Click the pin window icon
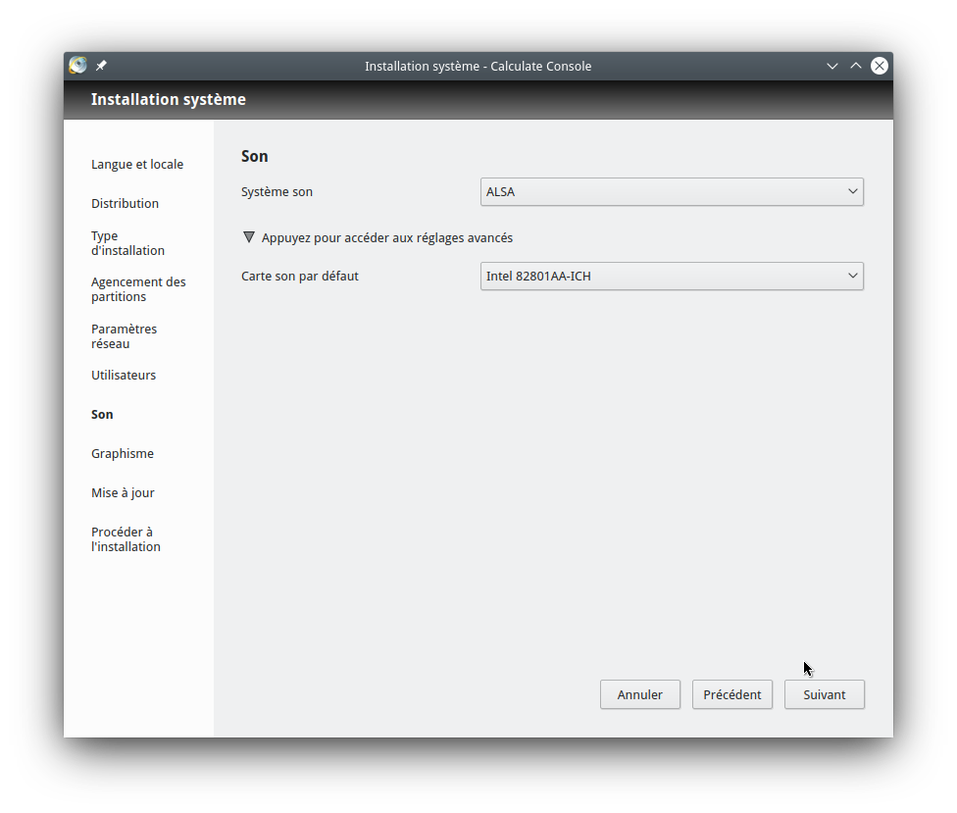The image size is (957, 813). click(x=101, y=66)
